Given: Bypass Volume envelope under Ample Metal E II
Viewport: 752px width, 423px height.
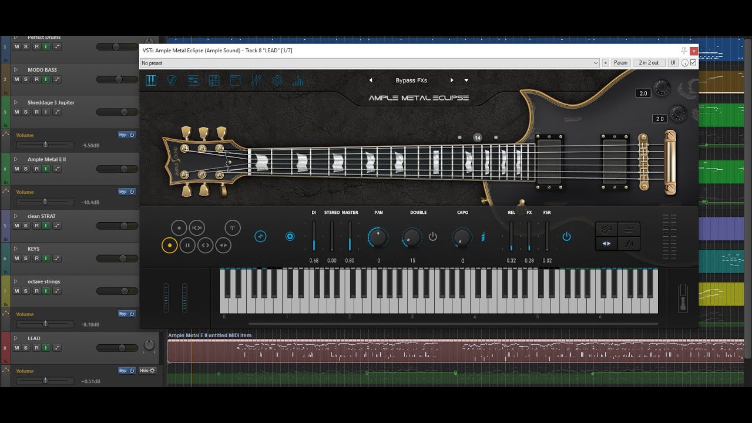Looking at the screenshot, I should tap(127, 192).
